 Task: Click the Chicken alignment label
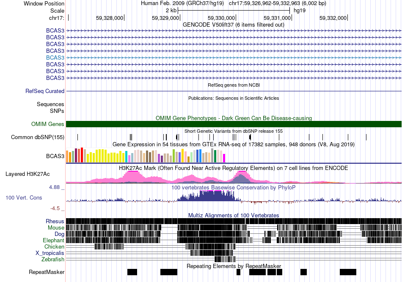(54, 246)
